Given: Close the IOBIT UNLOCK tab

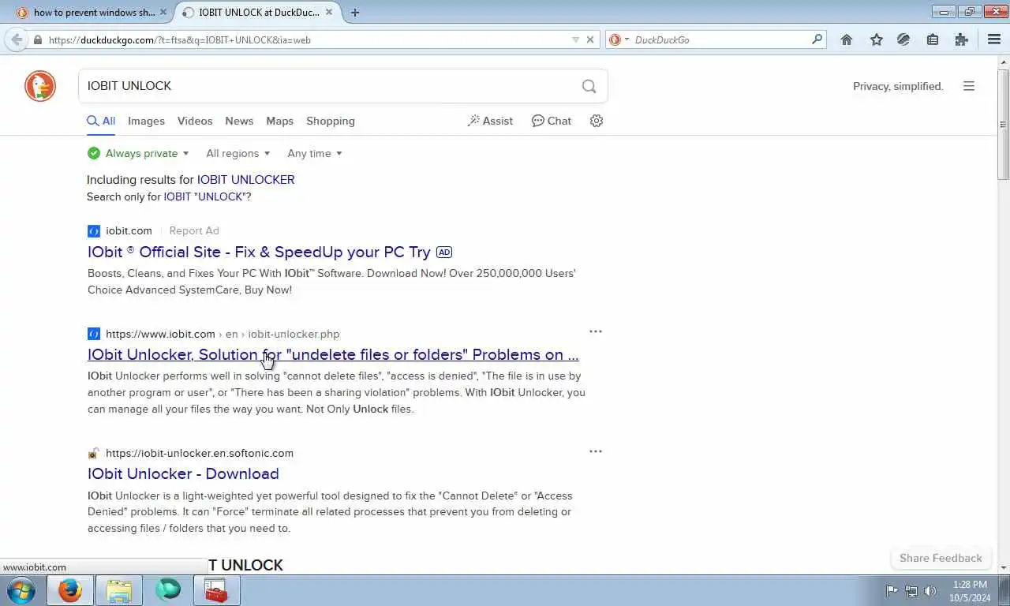Looking at the screenshot, I should click(329, 13).
